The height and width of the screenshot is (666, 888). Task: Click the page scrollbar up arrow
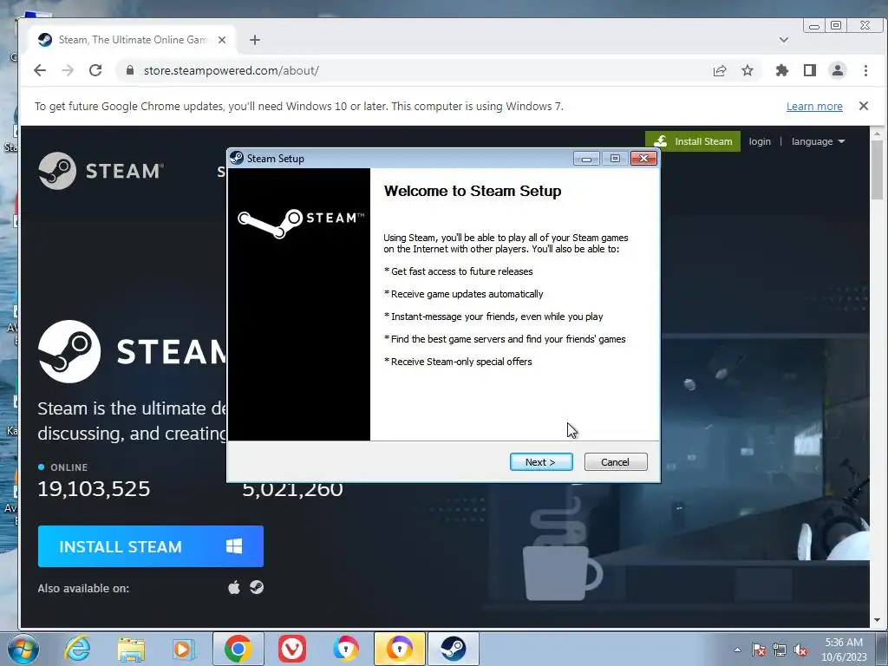tap(878, 134)
